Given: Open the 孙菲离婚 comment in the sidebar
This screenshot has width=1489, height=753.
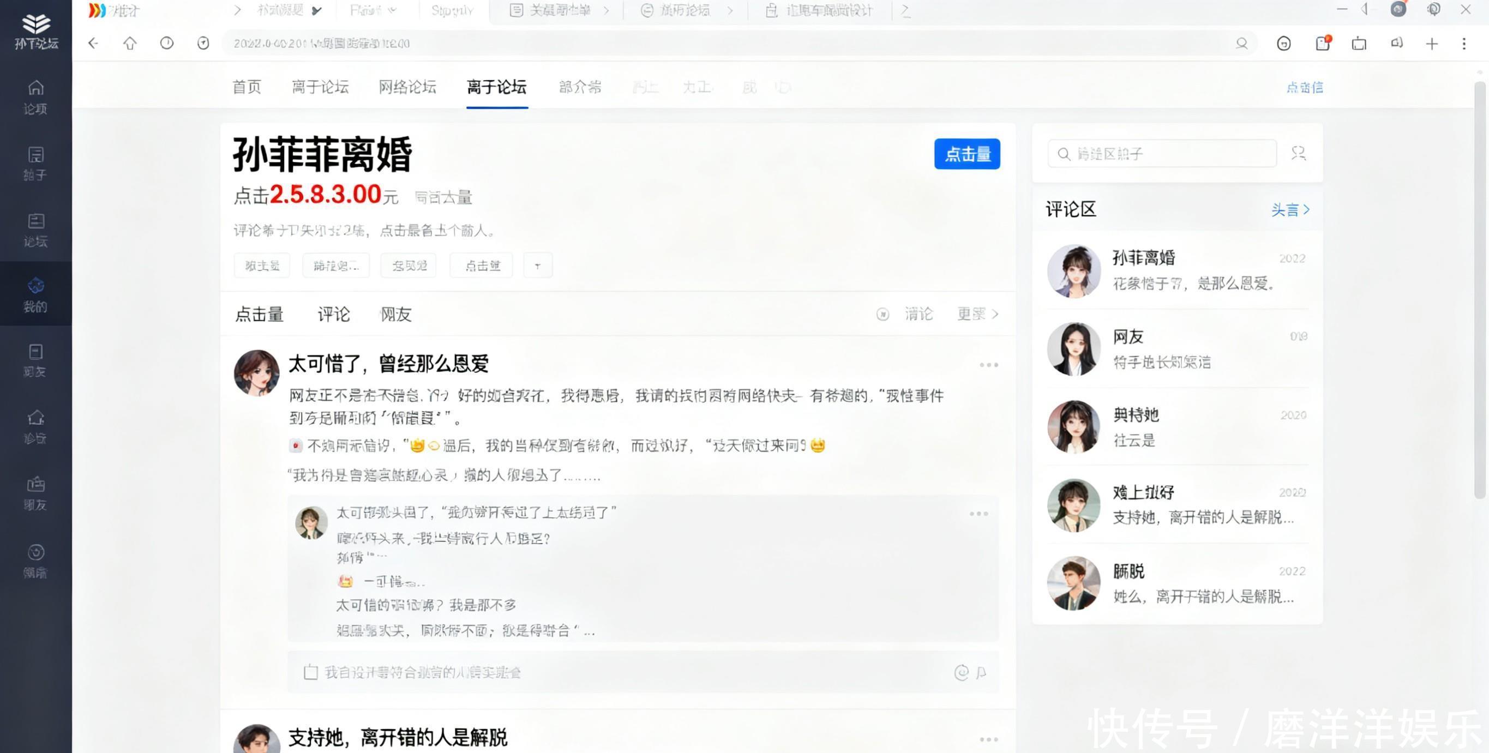Looking at the screenshot, I should [x=1178, y=270].
